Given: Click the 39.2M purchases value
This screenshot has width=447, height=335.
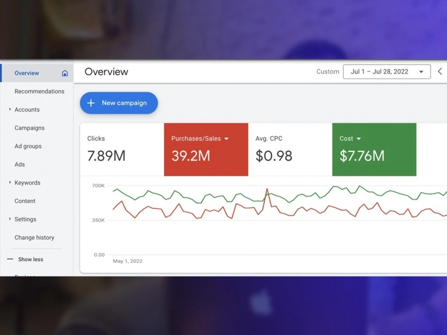Looking at the screenshot, I should pyautogui.click(x=191, y=156).
